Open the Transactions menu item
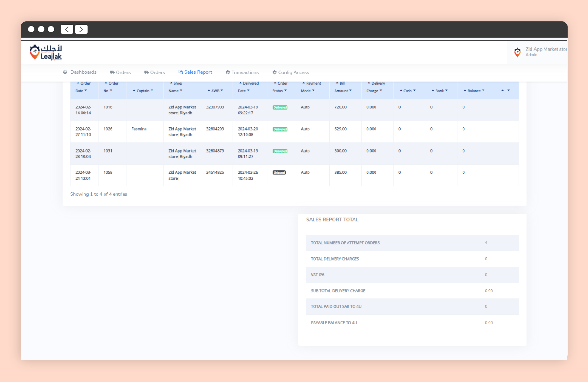 point(245,72)
